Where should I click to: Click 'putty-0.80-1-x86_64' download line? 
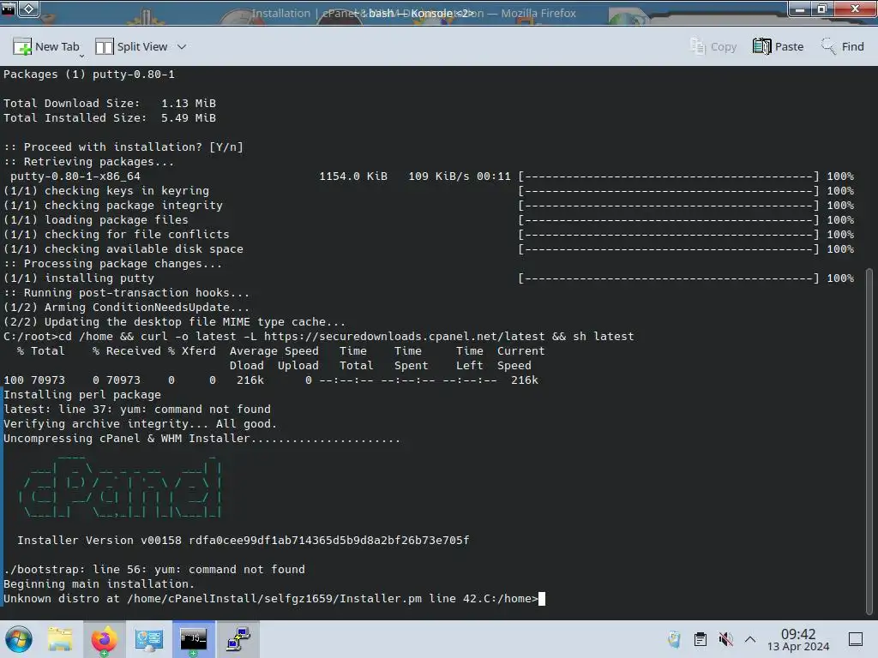coord(432,176)
